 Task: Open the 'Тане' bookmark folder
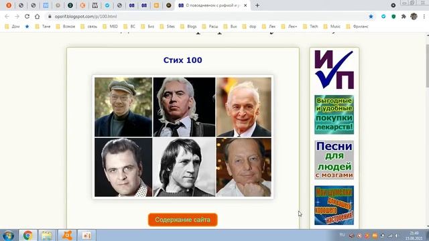(x=43, y=27)
